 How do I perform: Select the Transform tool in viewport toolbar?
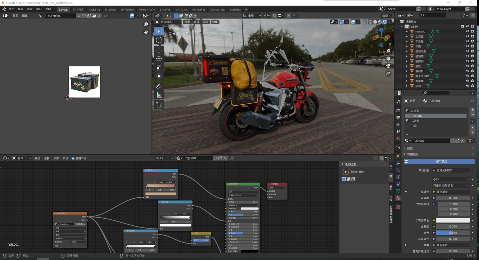click(159, 76)
